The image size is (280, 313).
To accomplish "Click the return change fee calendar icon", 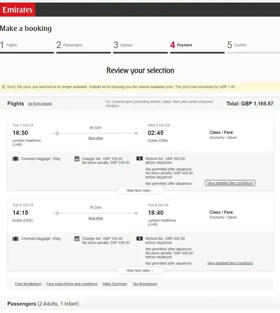I will pos(77,239).
